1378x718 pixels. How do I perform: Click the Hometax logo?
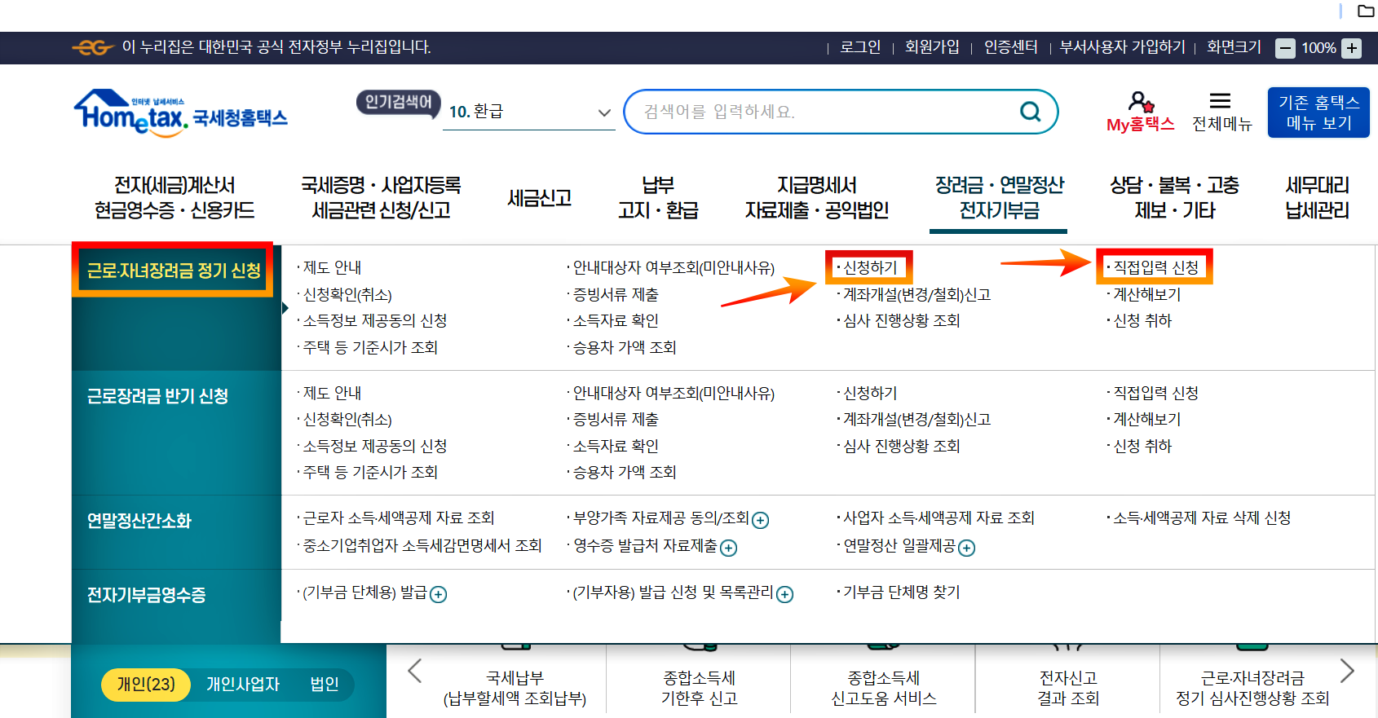(x=180, y=113)
